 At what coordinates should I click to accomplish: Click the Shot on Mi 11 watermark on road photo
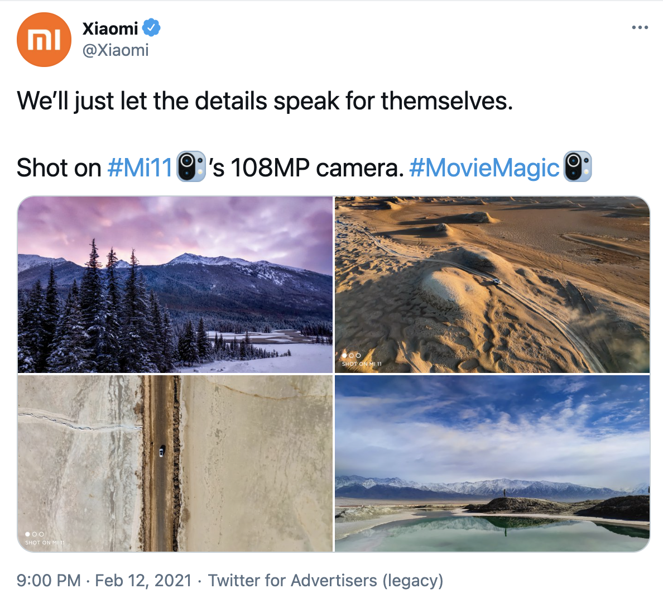pyautogui.click(x=45, y=543)
